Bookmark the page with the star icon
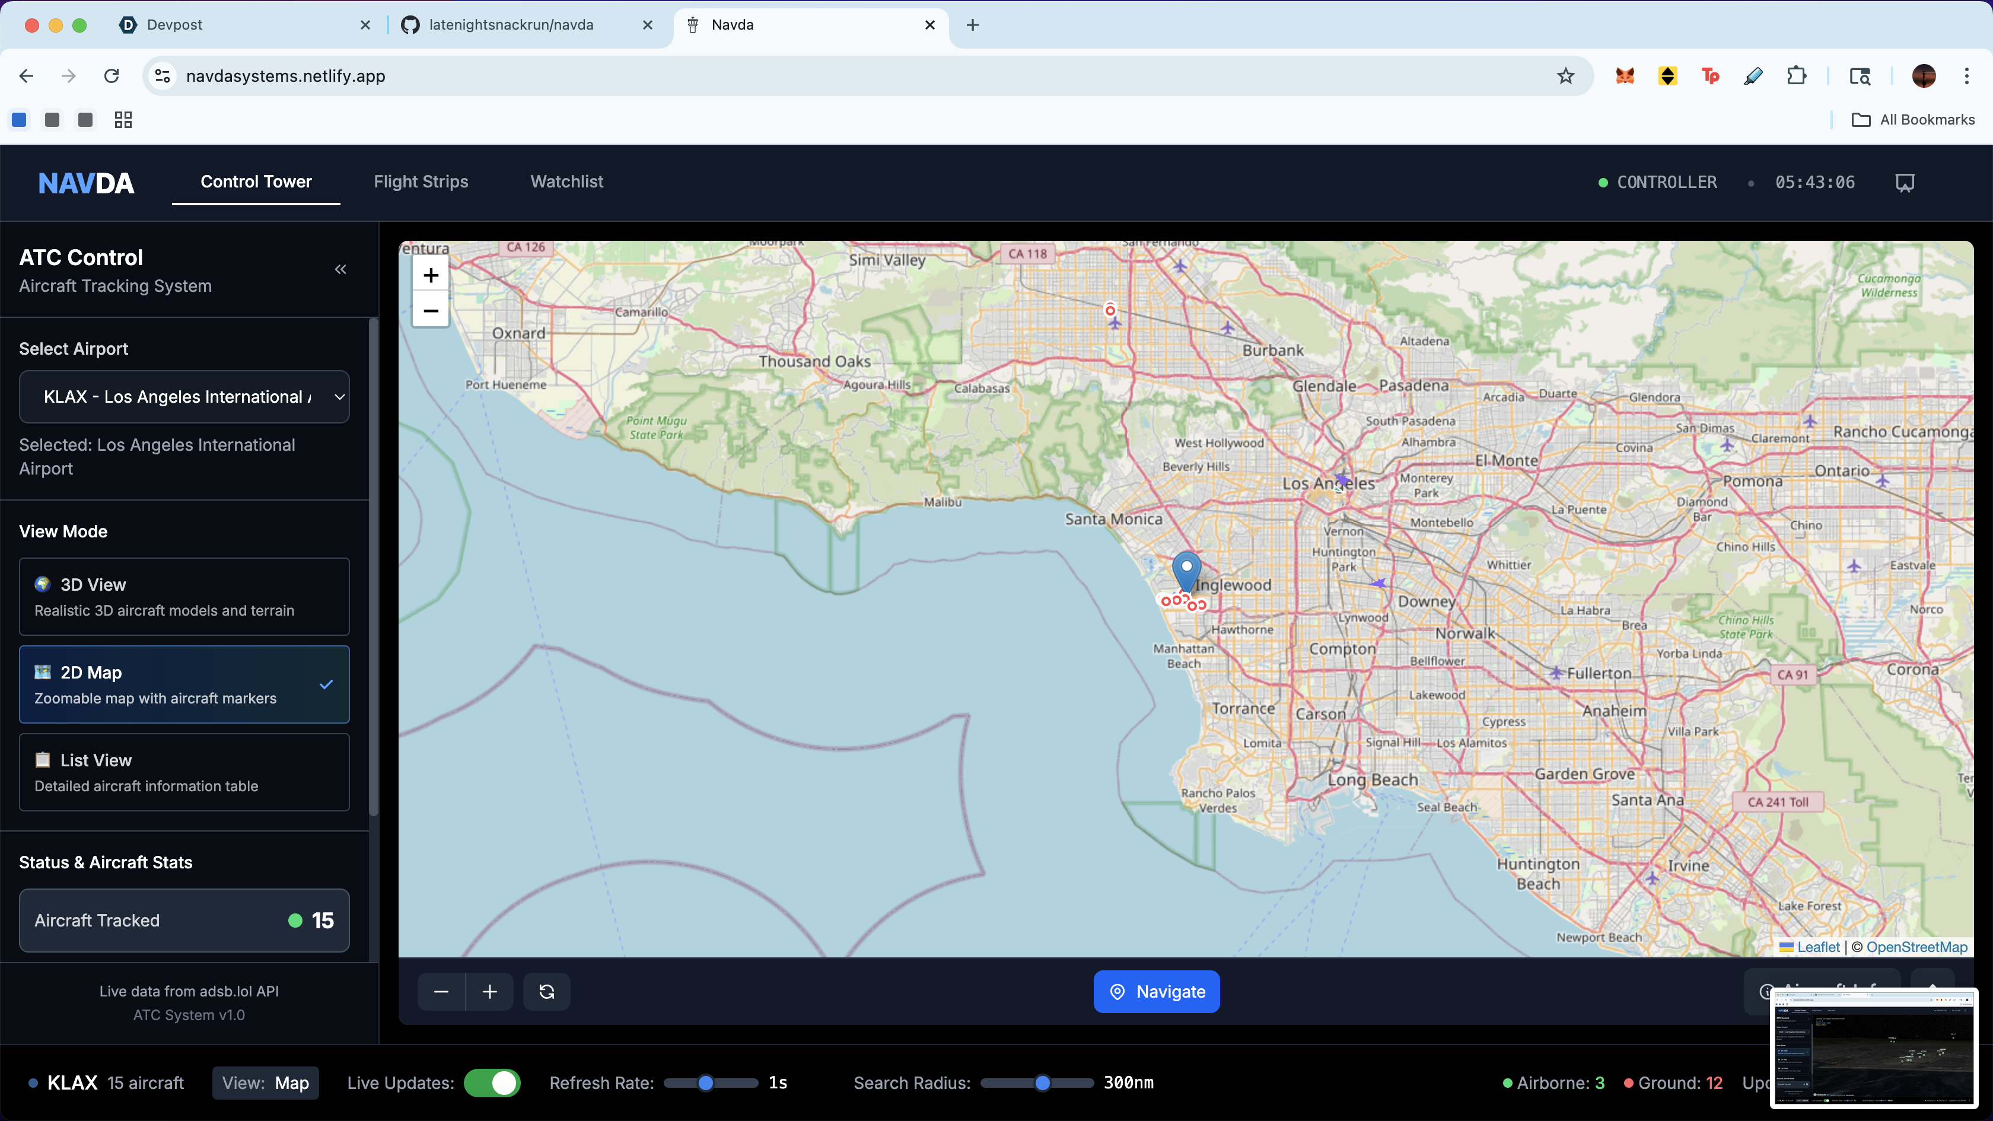1993x1121 pixels. 1565,76
